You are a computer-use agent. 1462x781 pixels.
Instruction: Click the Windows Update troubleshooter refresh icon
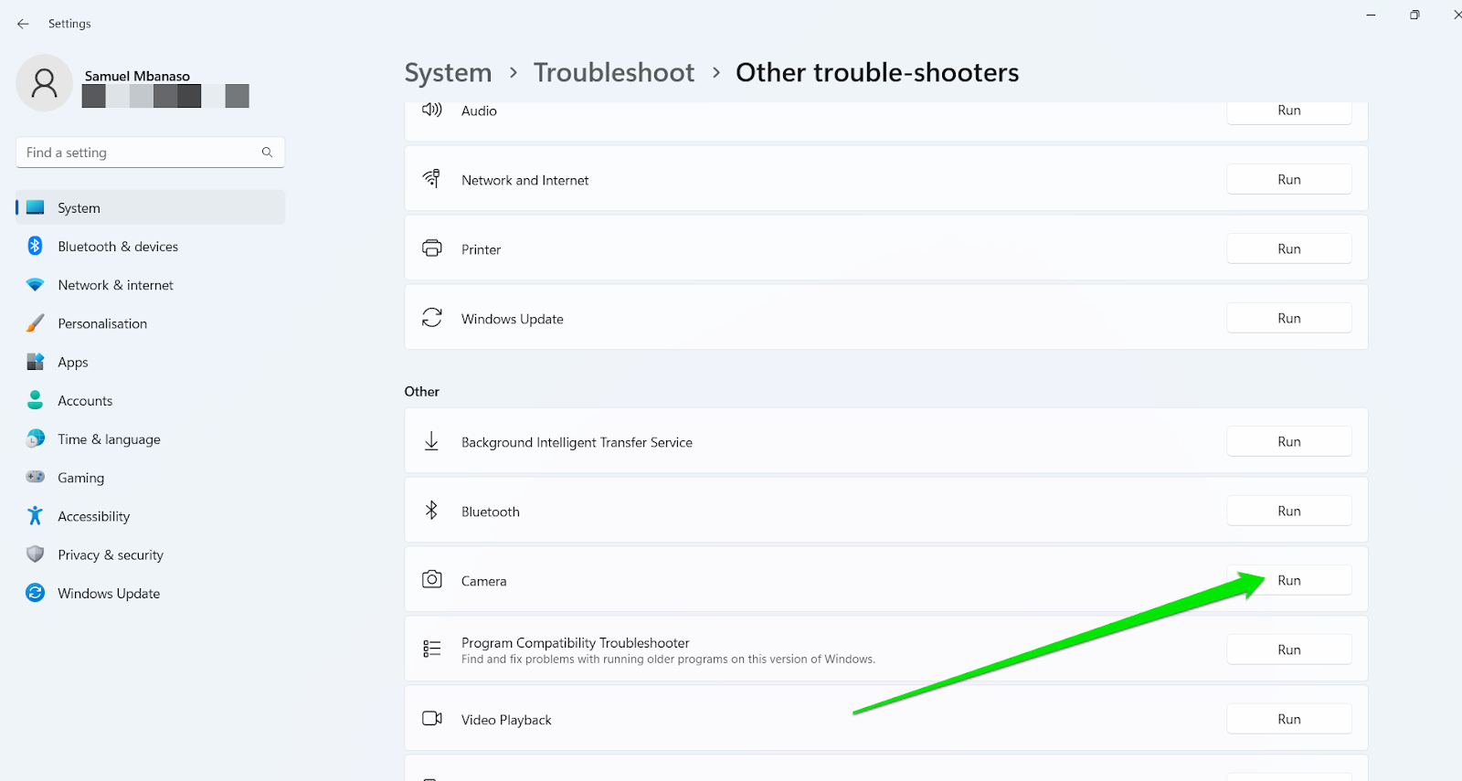coord(432,318)
